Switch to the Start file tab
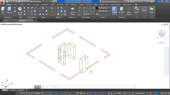This screenshot has width=170, height=95. pos(5,21)
